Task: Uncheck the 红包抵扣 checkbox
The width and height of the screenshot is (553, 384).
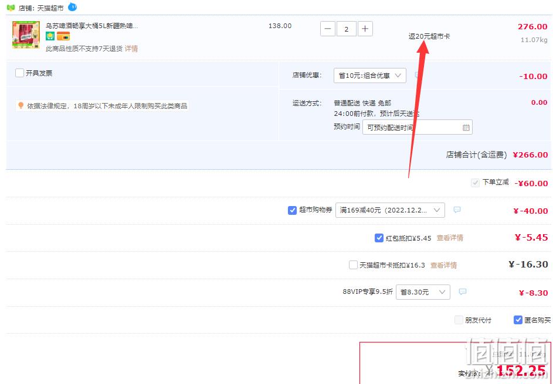Action: (379, 238)
